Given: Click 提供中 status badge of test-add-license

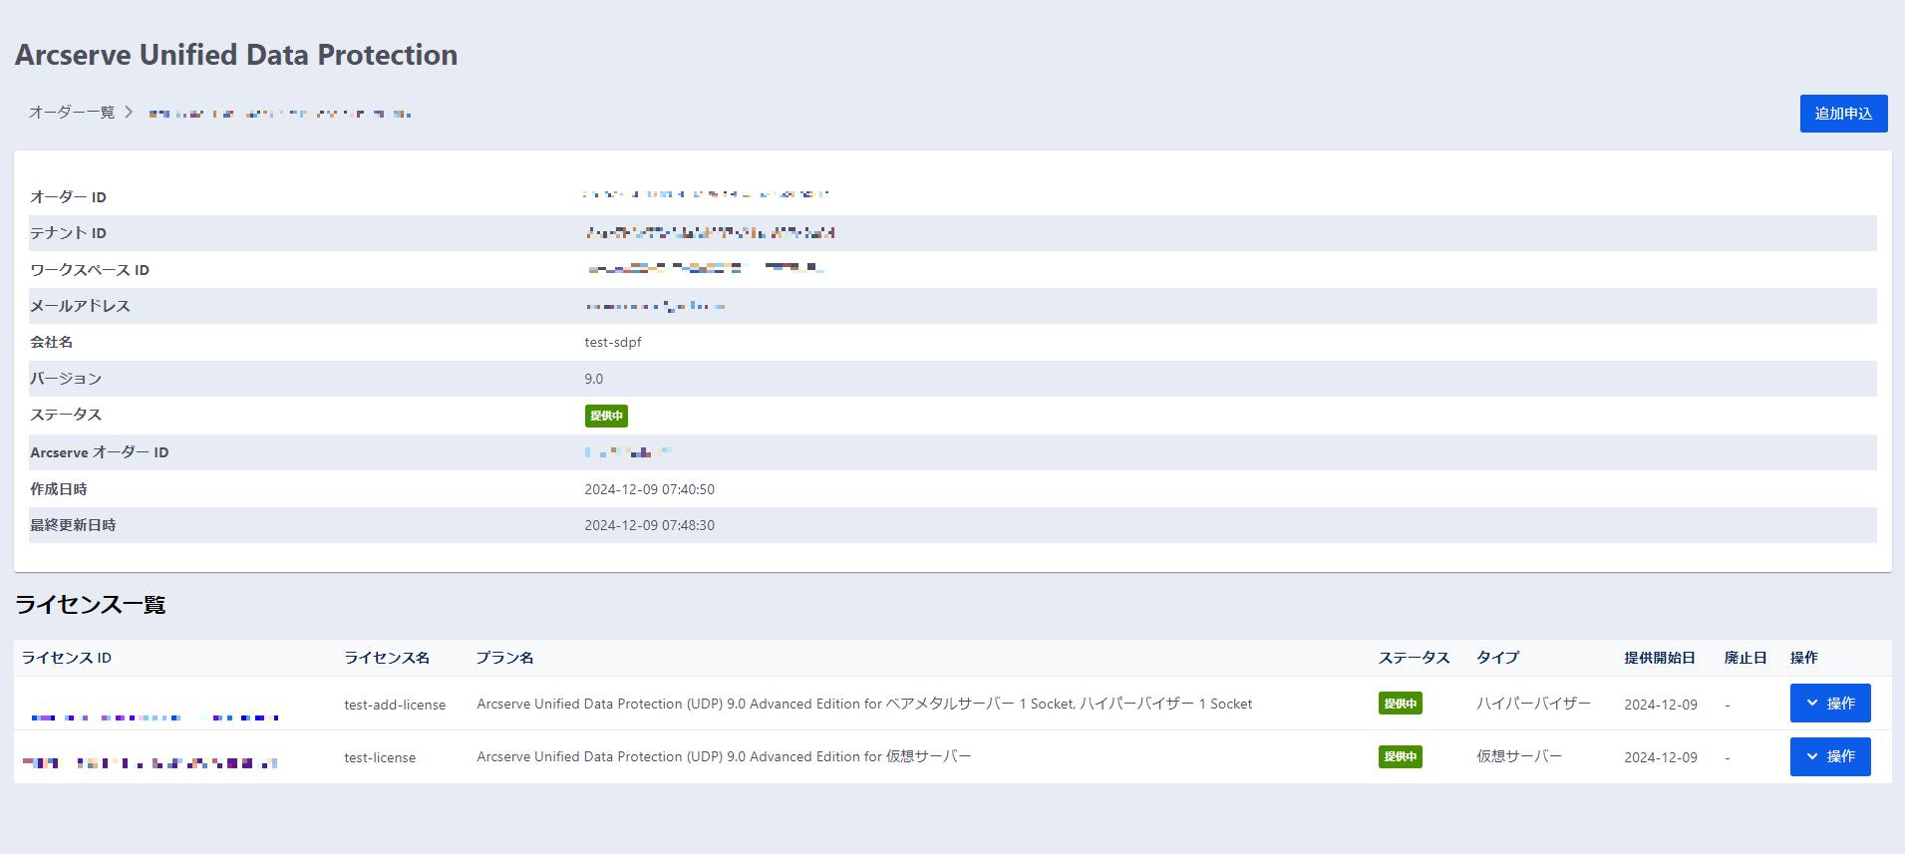Looking at the screenshot, I should [x=1400, y=704].
